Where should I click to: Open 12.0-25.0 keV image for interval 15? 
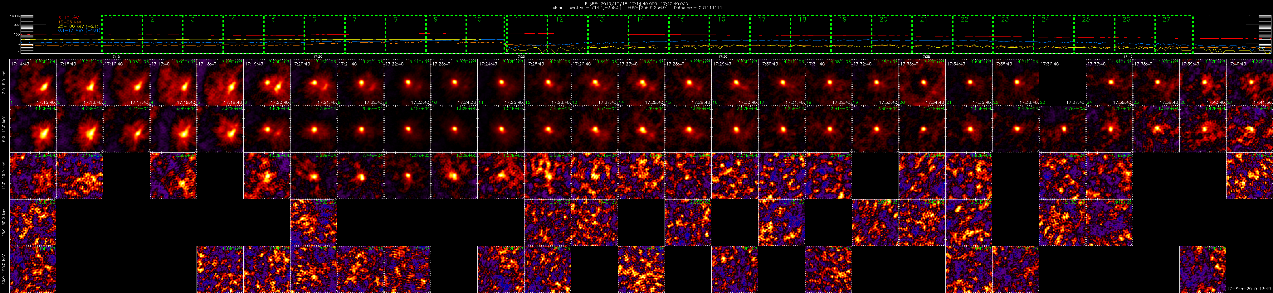pyautogui.click(x=688, y=176)
